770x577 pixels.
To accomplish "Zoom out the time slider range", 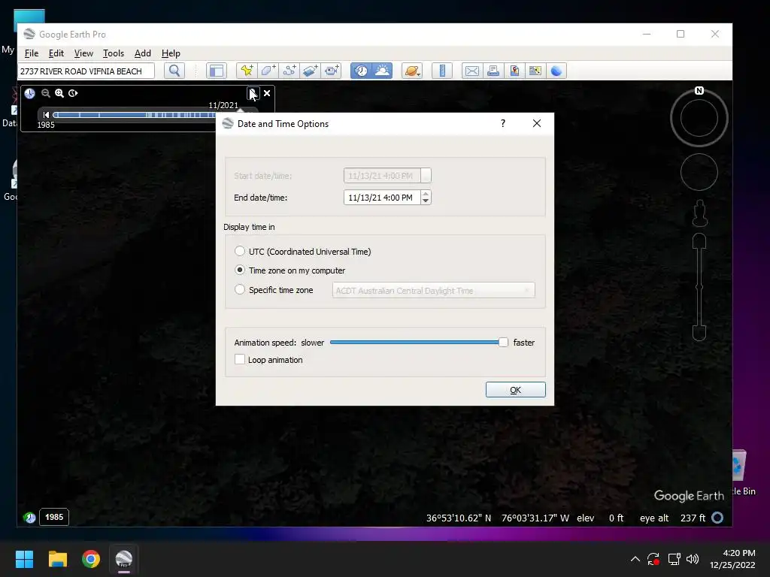I will pos(46,93).
